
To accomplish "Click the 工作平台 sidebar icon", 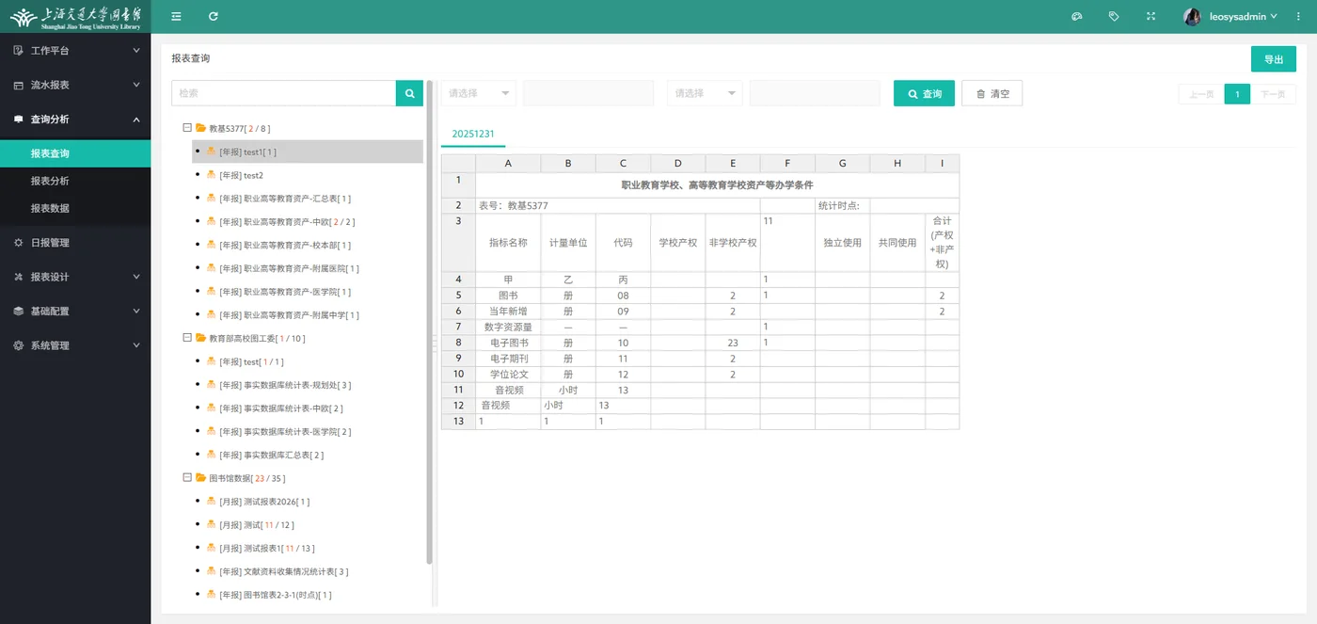I will click(18, 51).
